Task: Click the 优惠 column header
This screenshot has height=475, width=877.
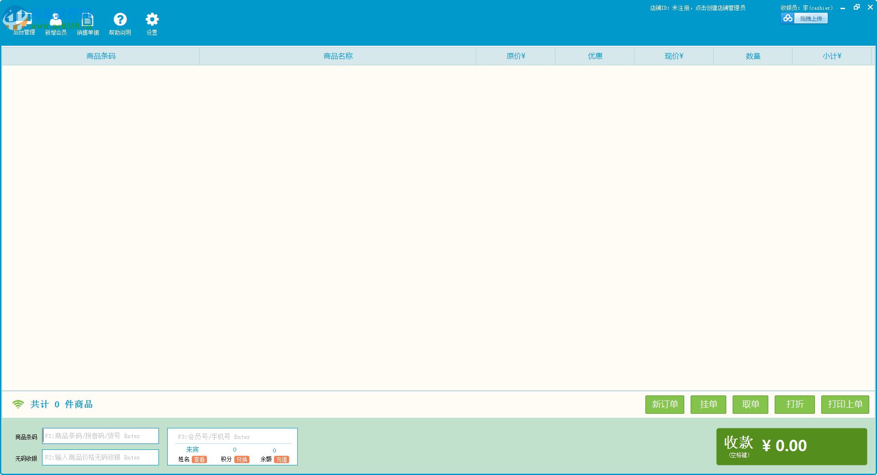Action: [x=595, y=56]
